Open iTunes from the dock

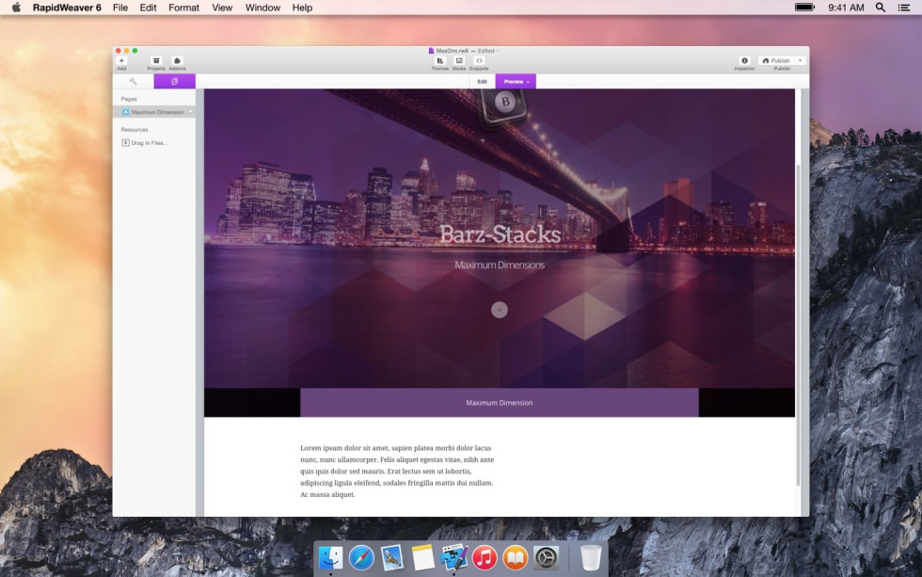[485, 557]
